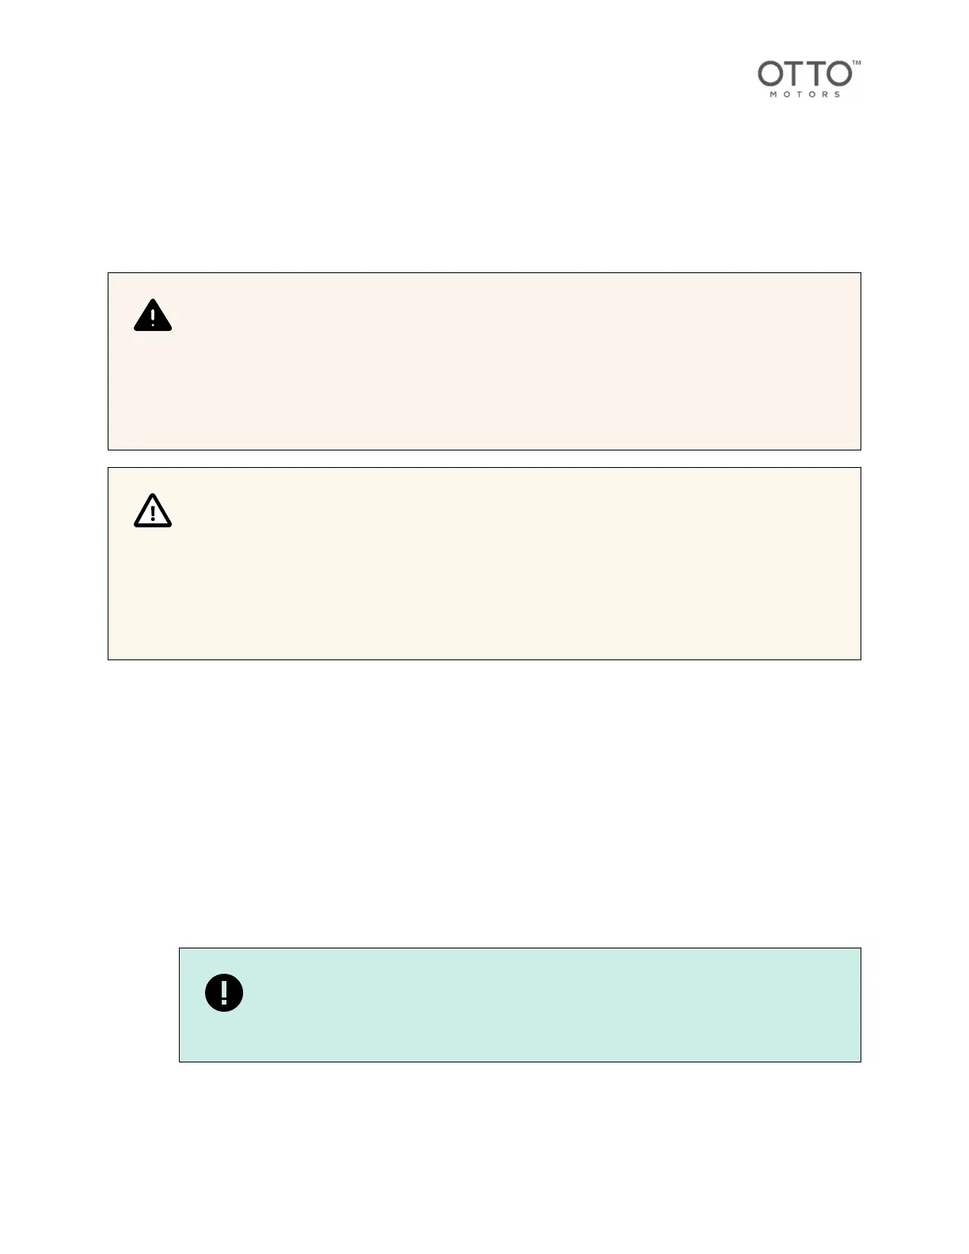Click the letter S in MOTORS

pyautogui.click(x=837, y=95)
